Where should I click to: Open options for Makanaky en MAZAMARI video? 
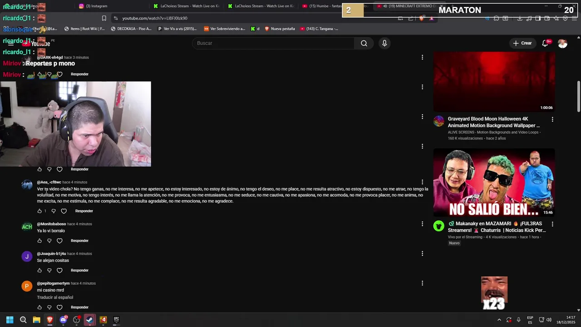point(552,224)
